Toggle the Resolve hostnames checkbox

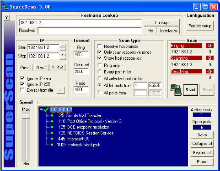coord(100,46)
